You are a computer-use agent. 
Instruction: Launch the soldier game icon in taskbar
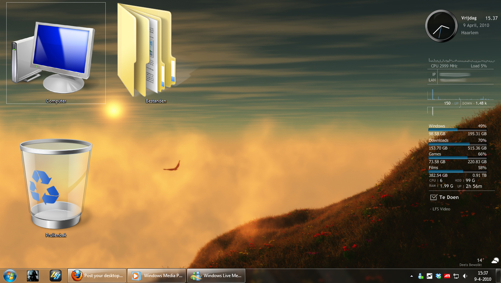point(33,276)
